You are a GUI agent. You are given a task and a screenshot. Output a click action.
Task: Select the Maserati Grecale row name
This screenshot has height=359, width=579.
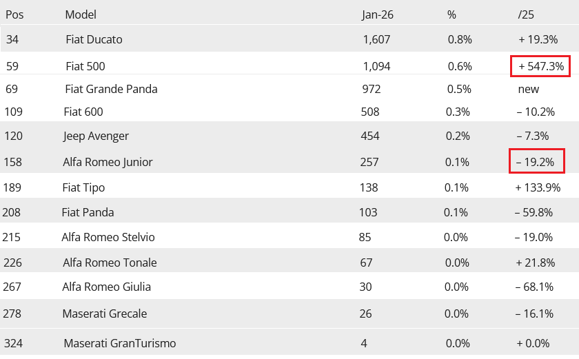point(105,314)
